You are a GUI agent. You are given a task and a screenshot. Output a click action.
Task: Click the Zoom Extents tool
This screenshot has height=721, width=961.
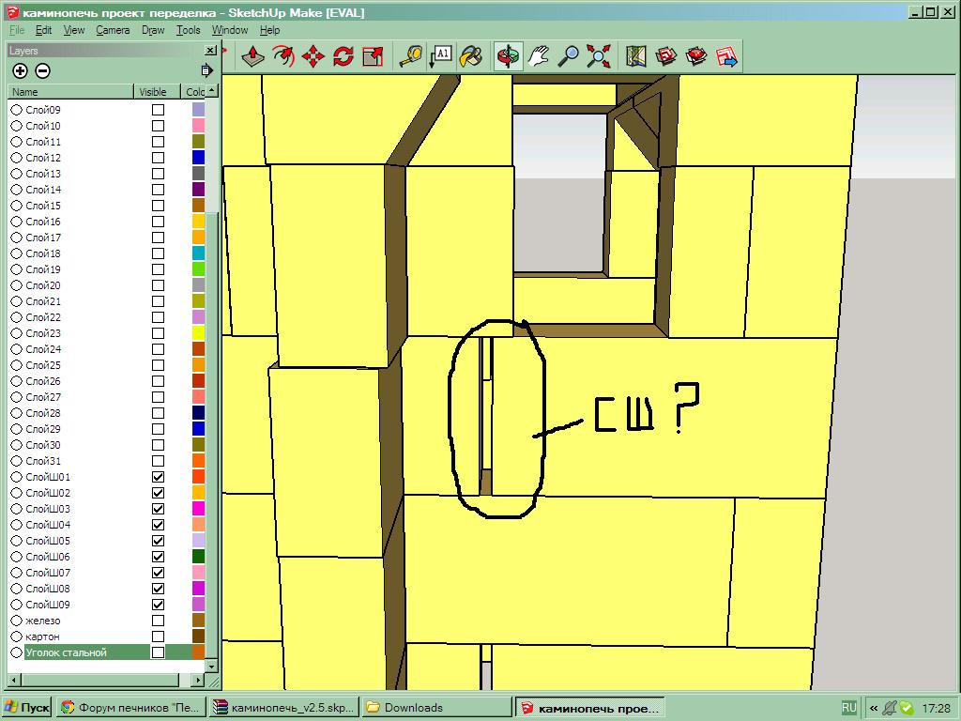click(x=599, y=56)
